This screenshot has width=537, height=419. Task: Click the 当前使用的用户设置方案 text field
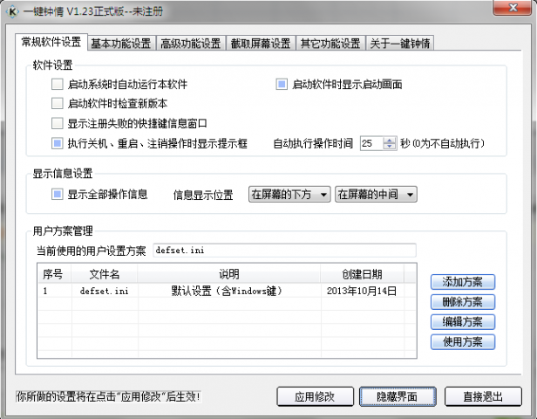[283, 250]
